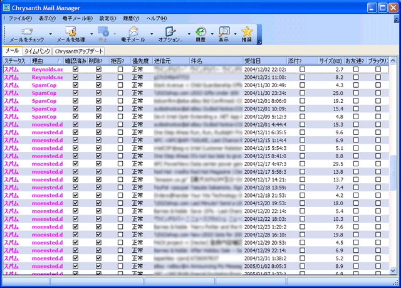Open the ファイル(F) menu
401x288 pixels.
20,18
